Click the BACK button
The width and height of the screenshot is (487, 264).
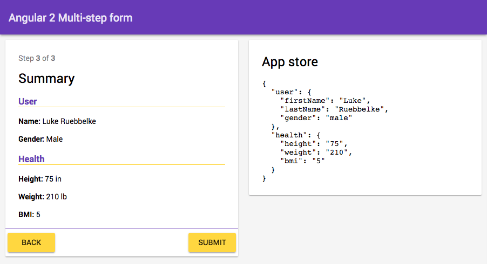31,242
